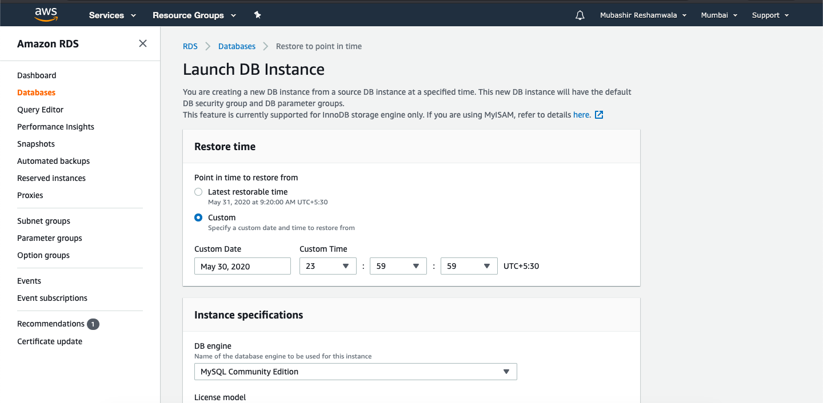Screen dimensions: 823x403
Task: Open the hour dropdown showing 23
Action: point(328,267)
